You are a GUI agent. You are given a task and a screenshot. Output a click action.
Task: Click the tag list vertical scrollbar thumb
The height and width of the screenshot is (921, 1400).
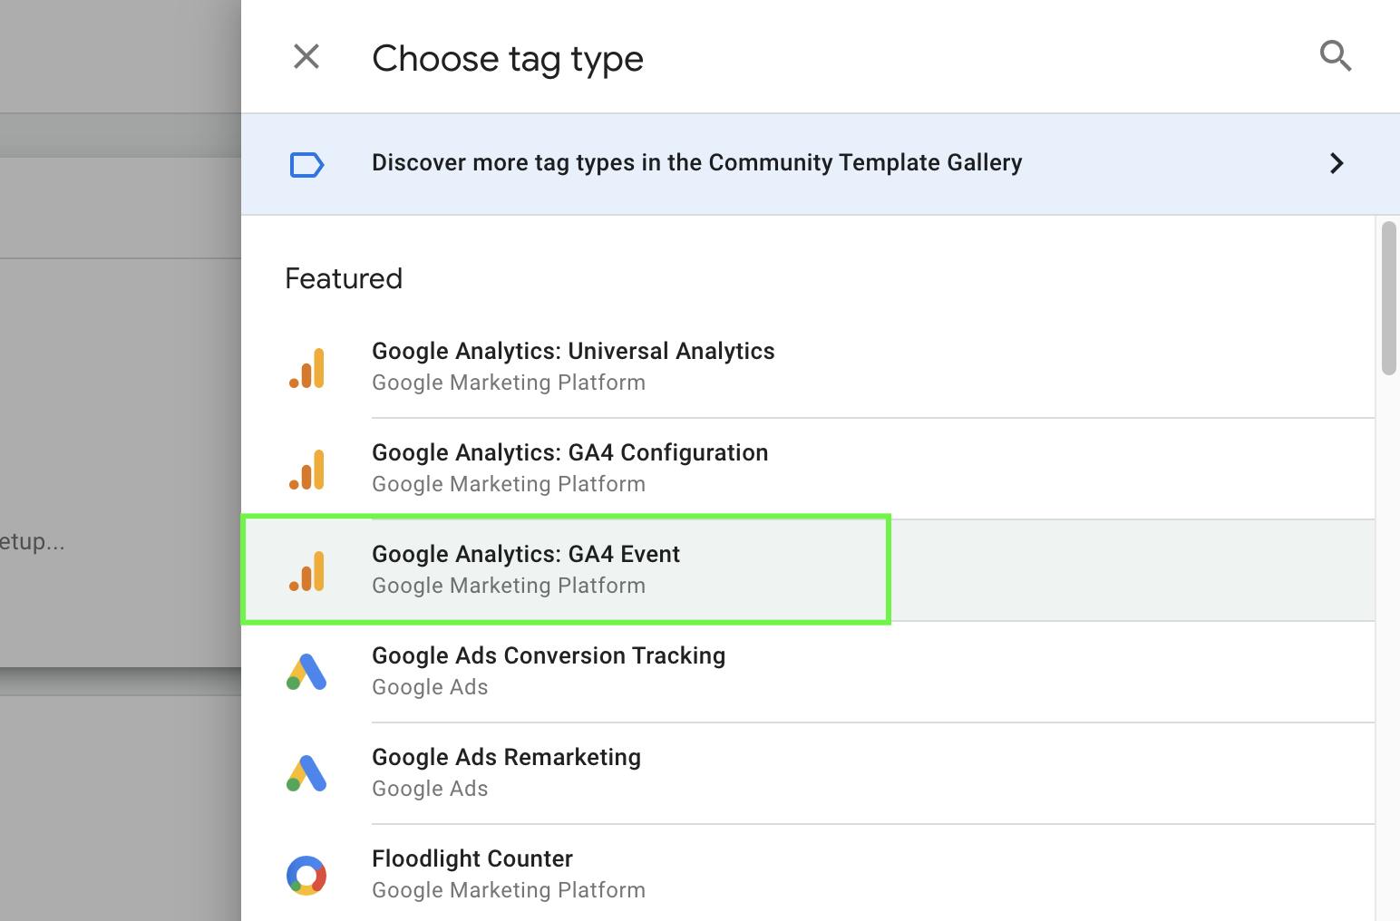[1388, 298]
